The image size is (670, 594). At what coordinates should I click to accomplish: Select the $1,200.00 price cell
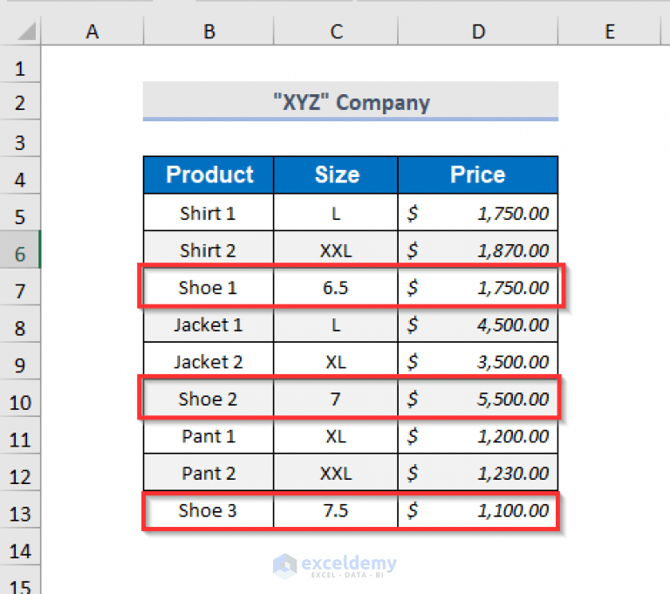[x=478, y=435]
